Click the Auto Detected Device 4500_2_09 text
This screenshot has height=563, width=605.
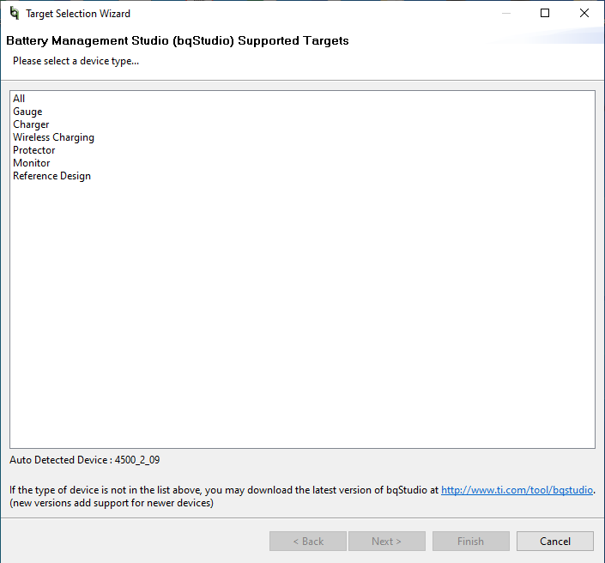coord(84,460)
